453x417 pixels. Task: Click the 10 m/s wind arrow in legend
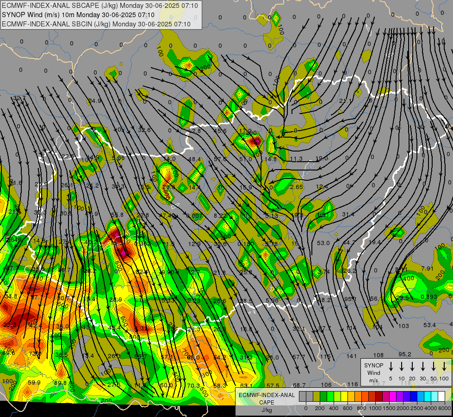pyautogui.click(x=401, y=366)
